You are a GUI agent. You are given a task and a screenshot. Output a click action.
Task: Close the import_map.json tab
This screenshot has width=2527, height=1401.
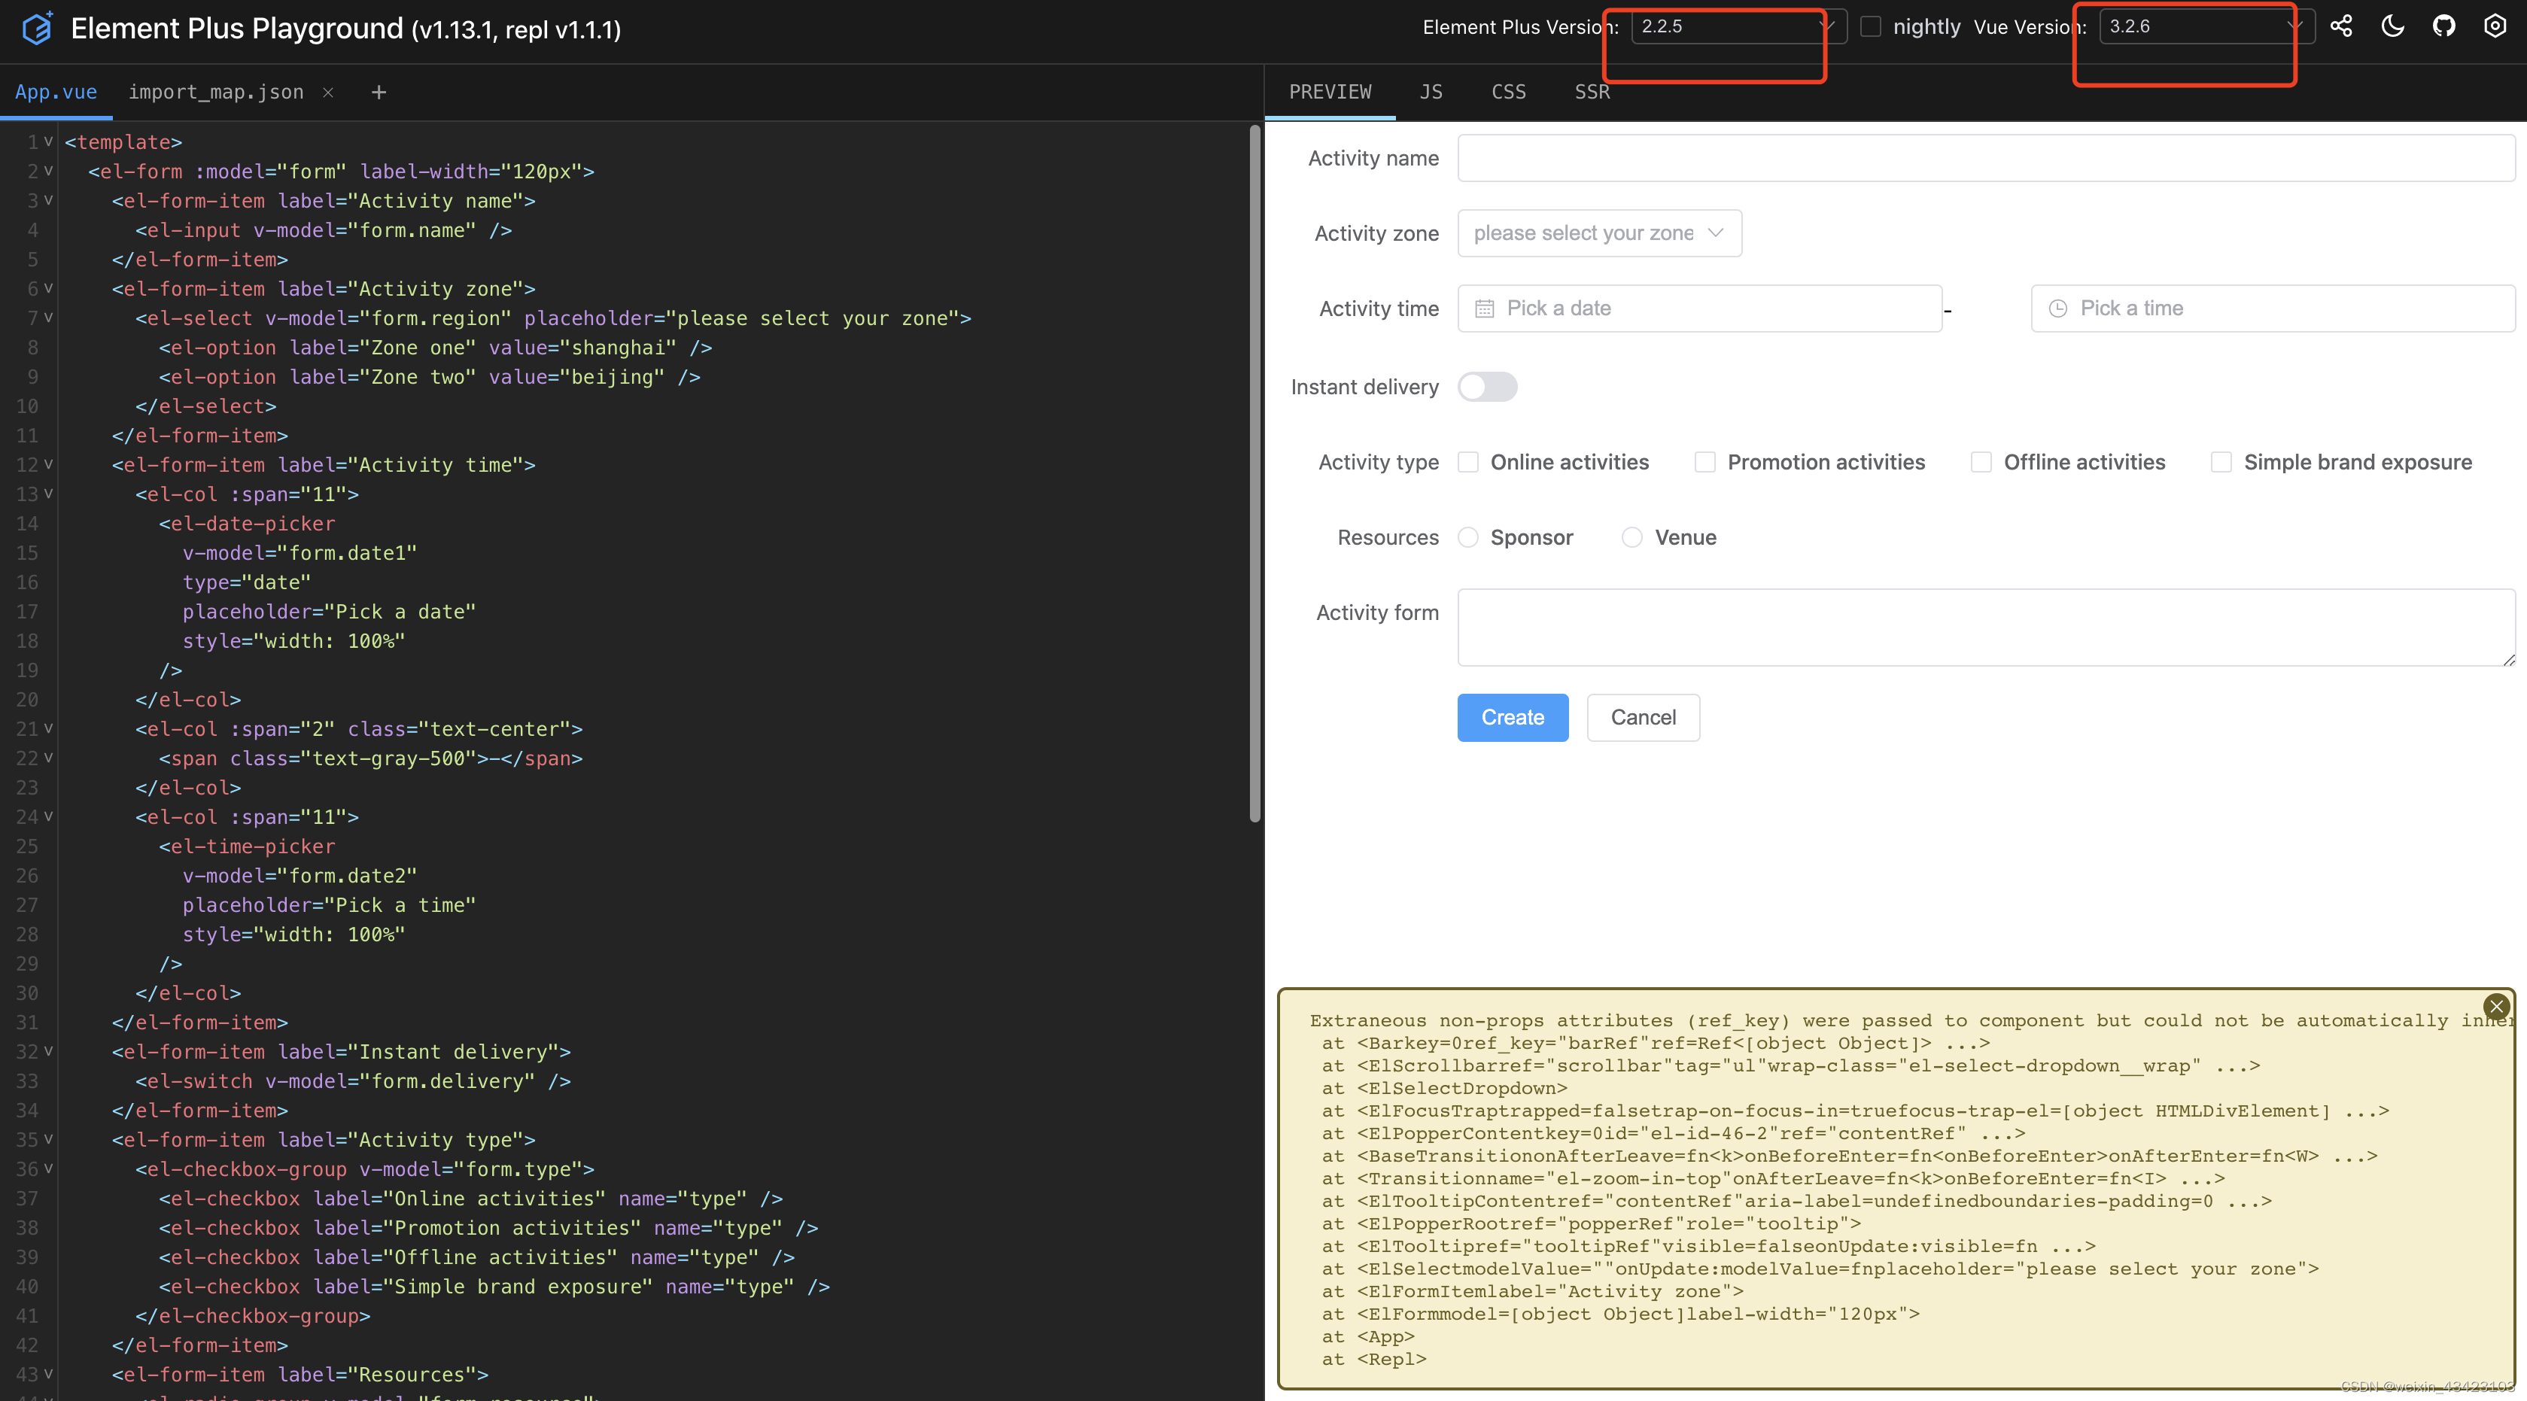tap(329, 93)
